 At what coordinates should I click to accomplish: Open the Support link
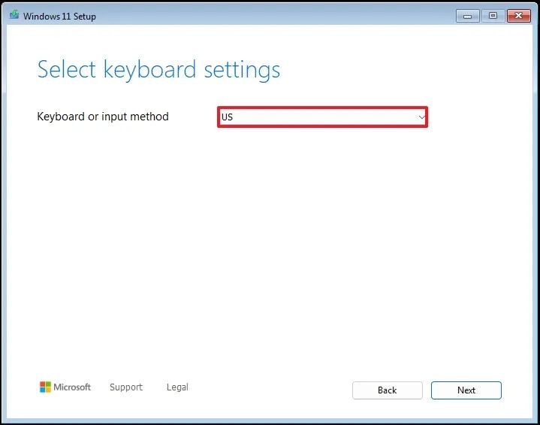click(125, 387)
